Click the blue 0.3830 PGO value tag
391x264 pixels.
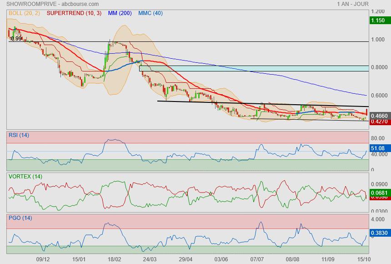coord(379,233)
